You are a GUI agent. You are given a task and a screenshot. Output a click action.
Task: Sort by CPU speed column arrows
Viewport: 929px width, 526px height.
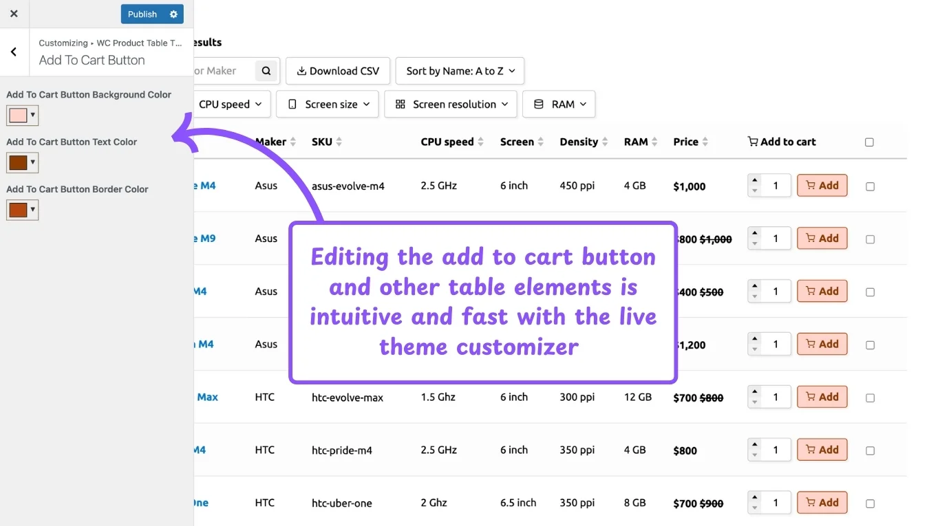coord(480,142)
